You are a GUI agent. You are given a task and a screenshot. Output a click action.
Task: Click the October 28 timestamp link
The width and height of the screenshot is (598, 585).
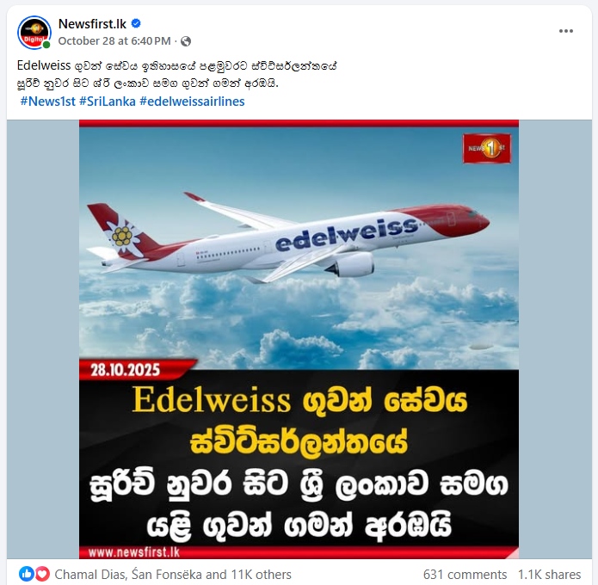tap(114, 41)
